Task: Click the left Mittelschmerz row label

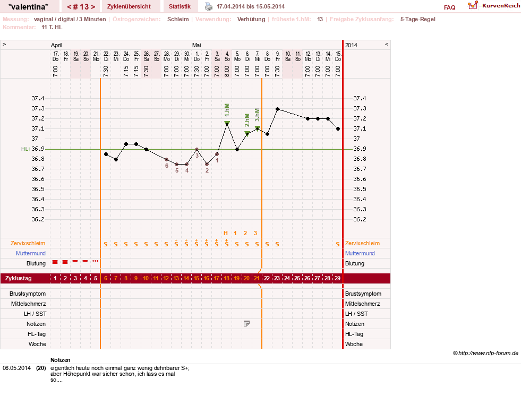Action: point(29,304)
